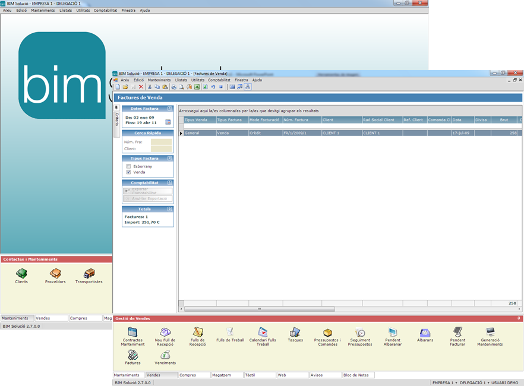Click the red X delete toolbar icon
Image resolution: width=524 pixels, height=386 pixels.
tap(141, 87)
